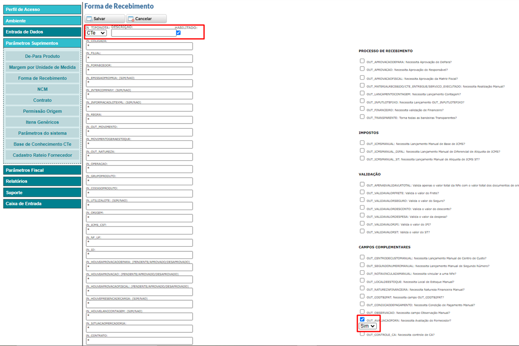Screen dimensions: 519x346
Task: Open the Relatórios sidebar section
Action: point(42,181)
